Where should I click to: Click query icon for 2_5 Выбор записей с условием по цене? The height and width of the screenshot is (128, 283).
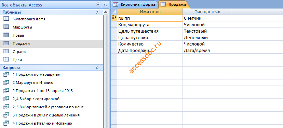click(6, 107)
